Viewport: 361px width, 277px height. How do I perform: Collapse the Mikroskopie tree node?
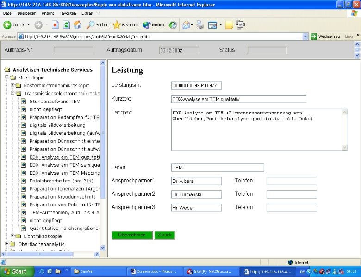click(x=7, y=77)
